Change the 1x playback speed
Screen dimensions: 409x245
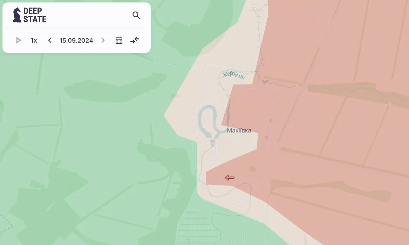coord(34,41)
